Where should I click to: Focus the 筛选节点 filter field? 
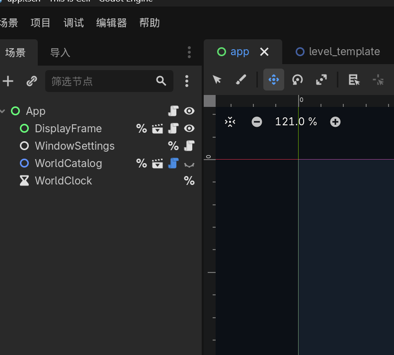tap(109, 81)
